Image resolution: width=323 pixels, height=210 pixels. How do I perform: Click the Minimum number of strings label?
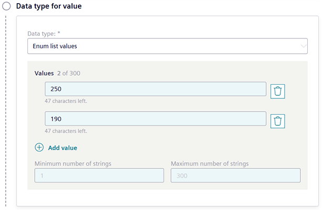[x=73, y=164]
